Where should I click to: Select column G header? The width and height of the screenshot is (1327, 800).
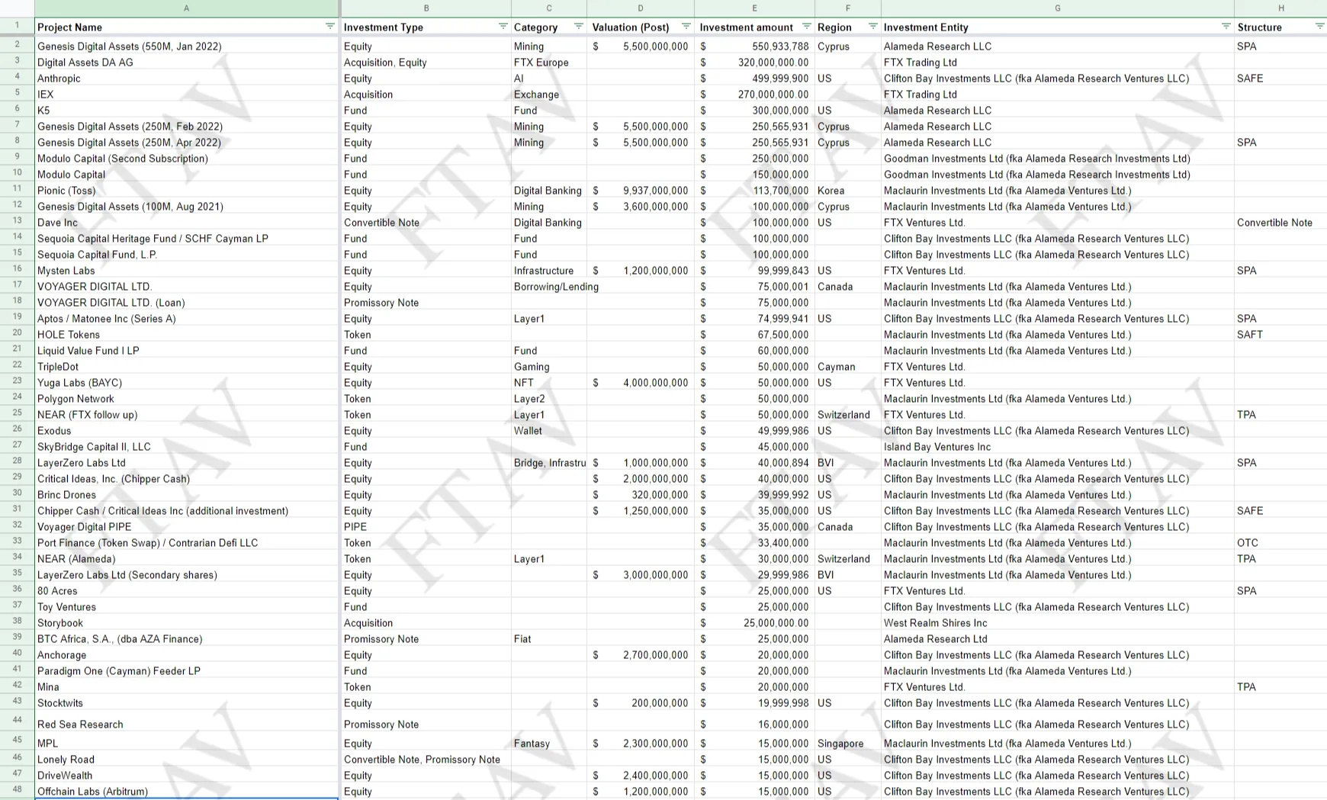click(1057, 8)
